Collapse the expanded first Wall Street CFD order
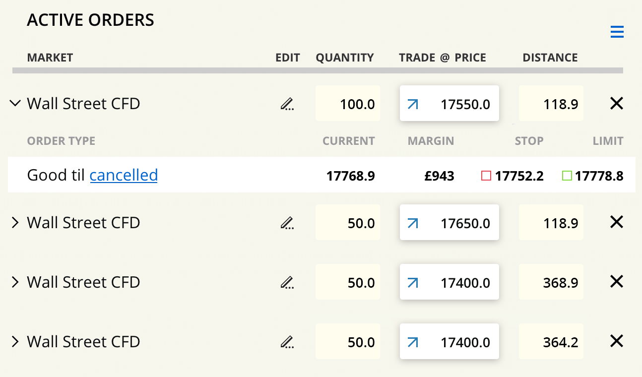The height and width of the screenshot is (377, 642). pos(15,104)
